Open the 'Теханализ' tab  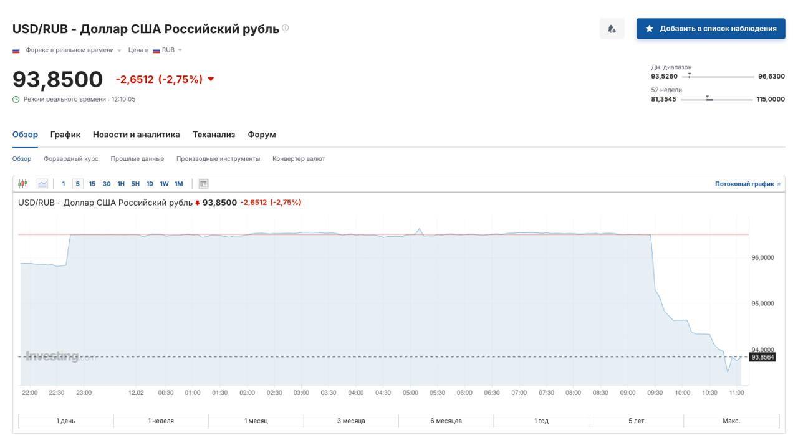(x=214, y=135)
